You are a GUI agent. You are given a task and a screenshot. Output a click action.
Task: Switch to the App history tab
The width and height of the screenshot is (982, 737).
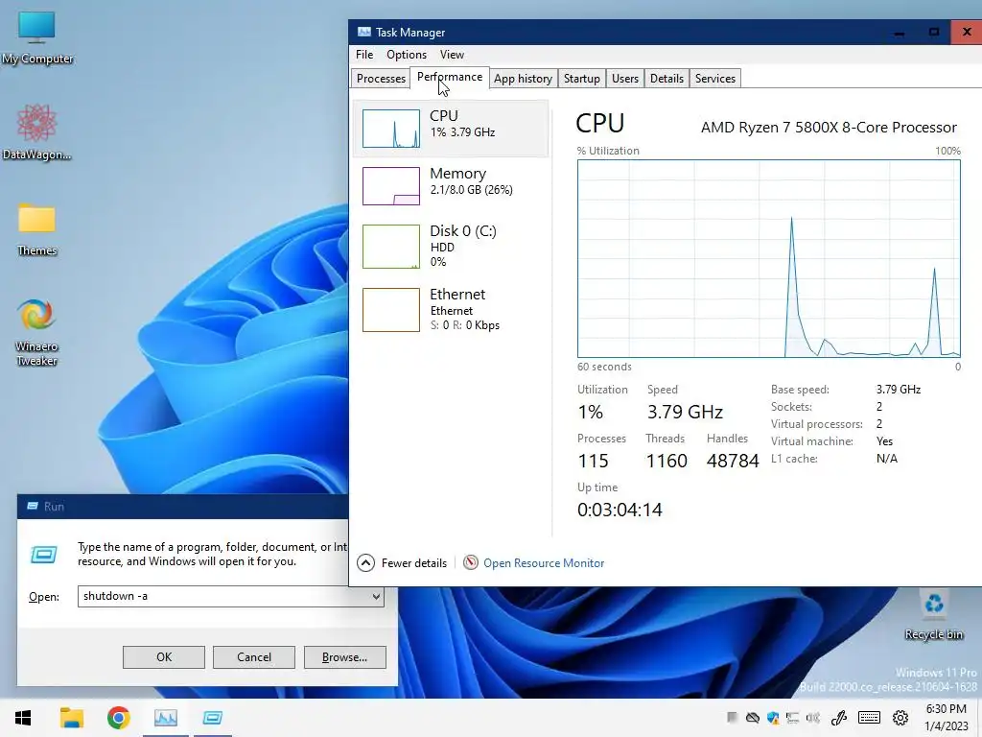523,79
